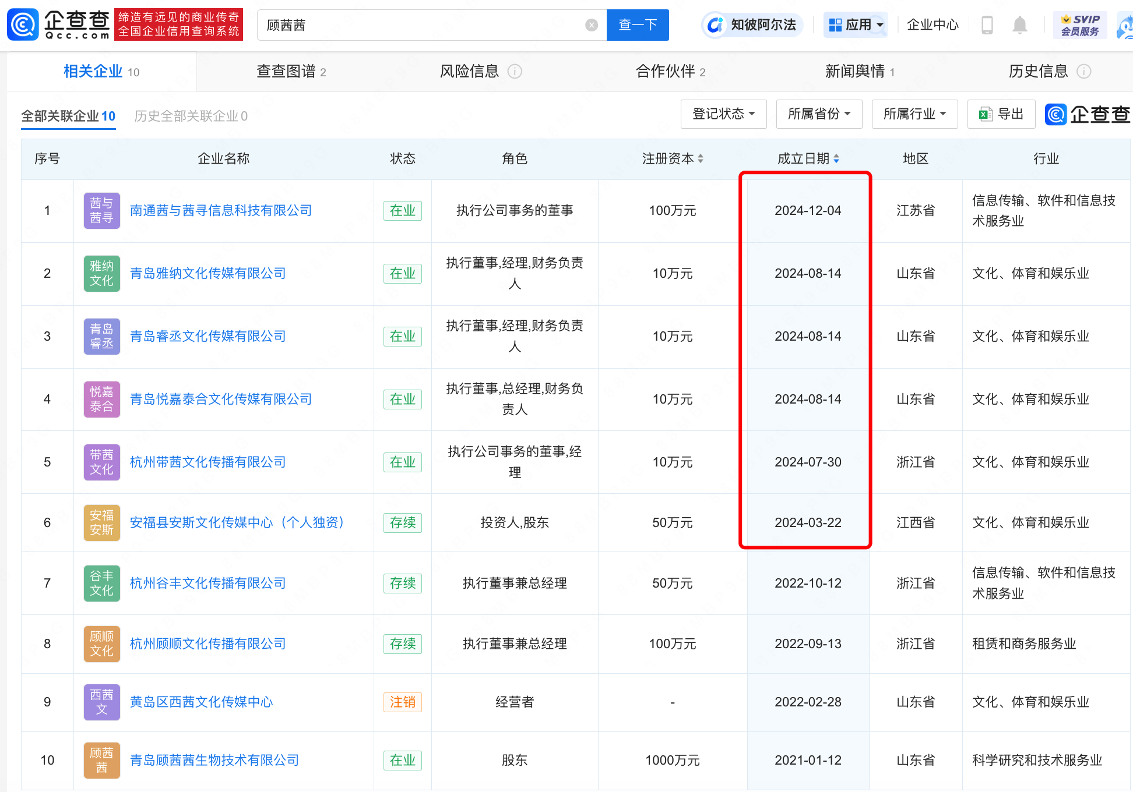The image size is (1133, 792).
Task: Click 雅纳文化 company logo thumbnail
Action: 102,274
